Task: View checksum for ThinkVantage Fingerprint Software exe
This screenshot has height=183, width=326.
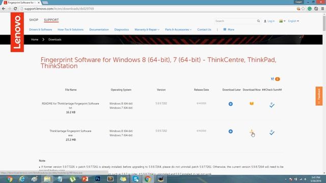Action: (271, 132)
